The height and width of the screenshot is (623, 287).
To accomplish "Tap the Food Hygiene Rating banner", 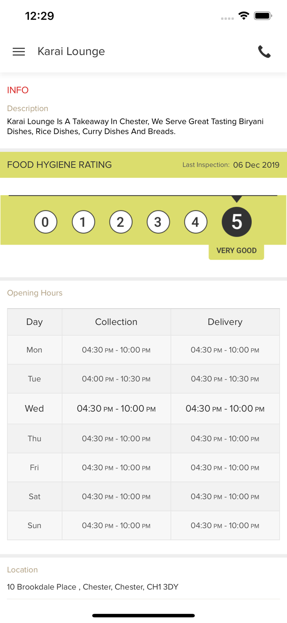I will coord(60,165).
